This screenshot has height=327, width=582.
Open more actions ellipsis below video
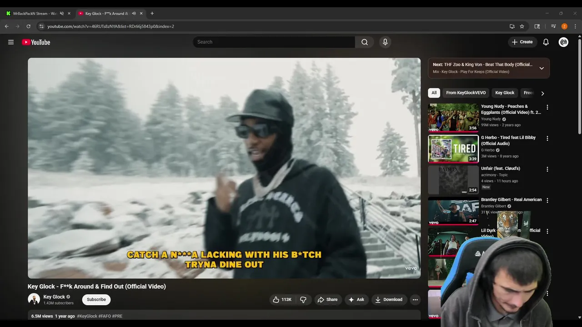pyautogui.click(x=415, y=299)
